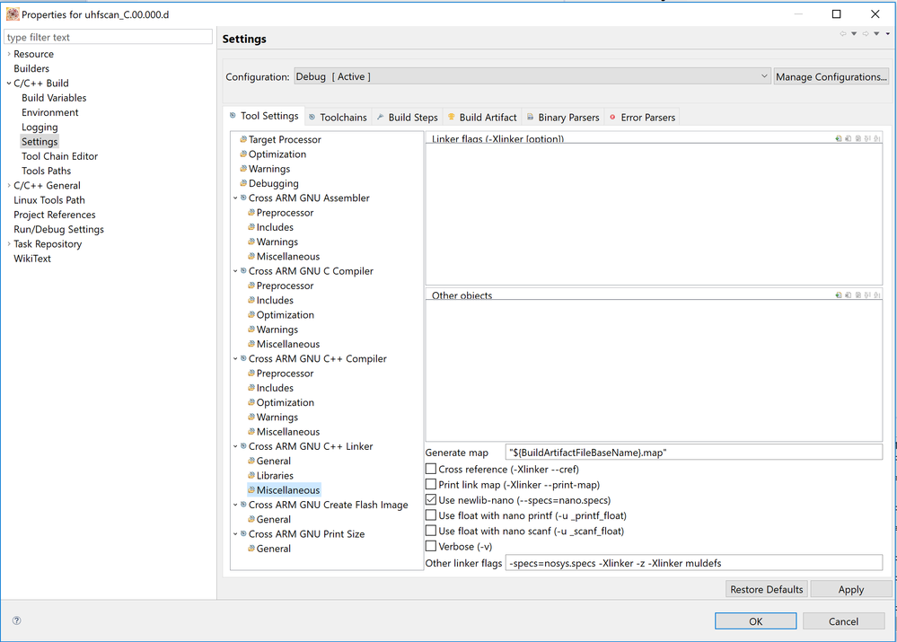
Task: Enable the Cross reference checkbox
Action: (x=431, y=470)
